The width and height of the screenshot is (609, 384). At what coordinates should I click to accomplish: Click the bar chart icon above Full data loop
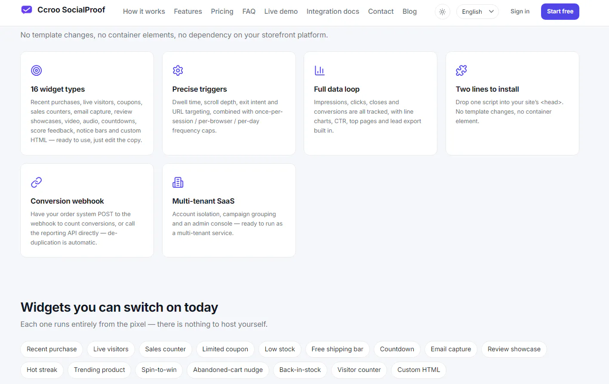tap(320, 70)
